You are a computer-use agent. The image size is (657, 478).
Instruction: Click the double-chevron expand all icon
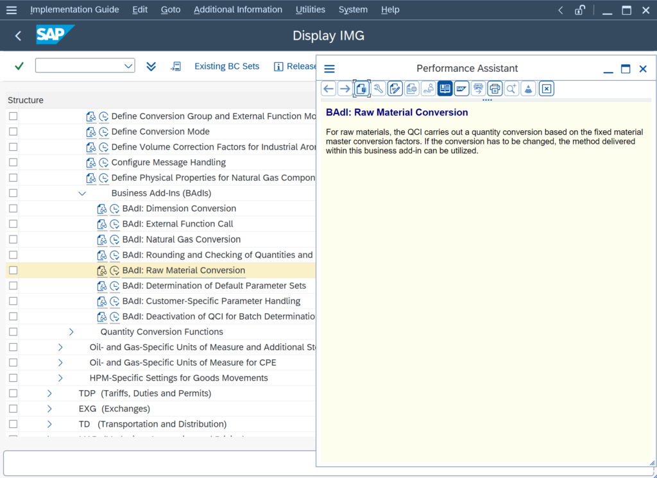click(x=151, y=66)
